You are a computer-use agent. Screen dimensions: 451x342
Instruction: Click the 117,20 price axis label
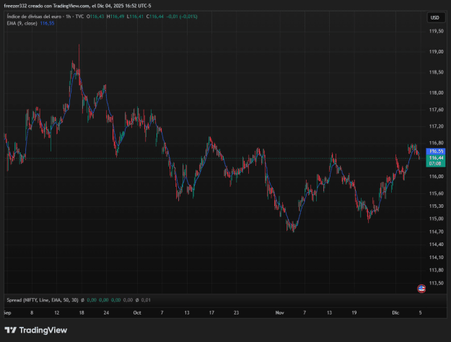coord(436,126)
